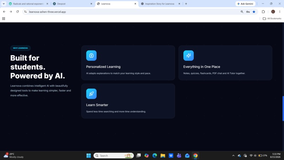Viewport: 284px width, 160px height.
Task: Click the Personalized Learning brain icon
Action: pos(91,55)
